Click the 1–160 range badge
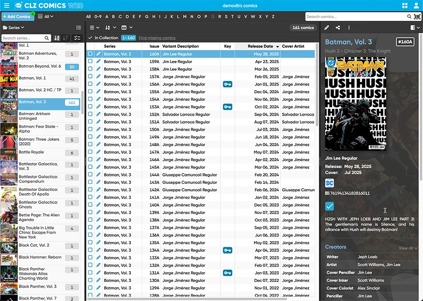This screenshot has width=423, height=301. point(128,38)
